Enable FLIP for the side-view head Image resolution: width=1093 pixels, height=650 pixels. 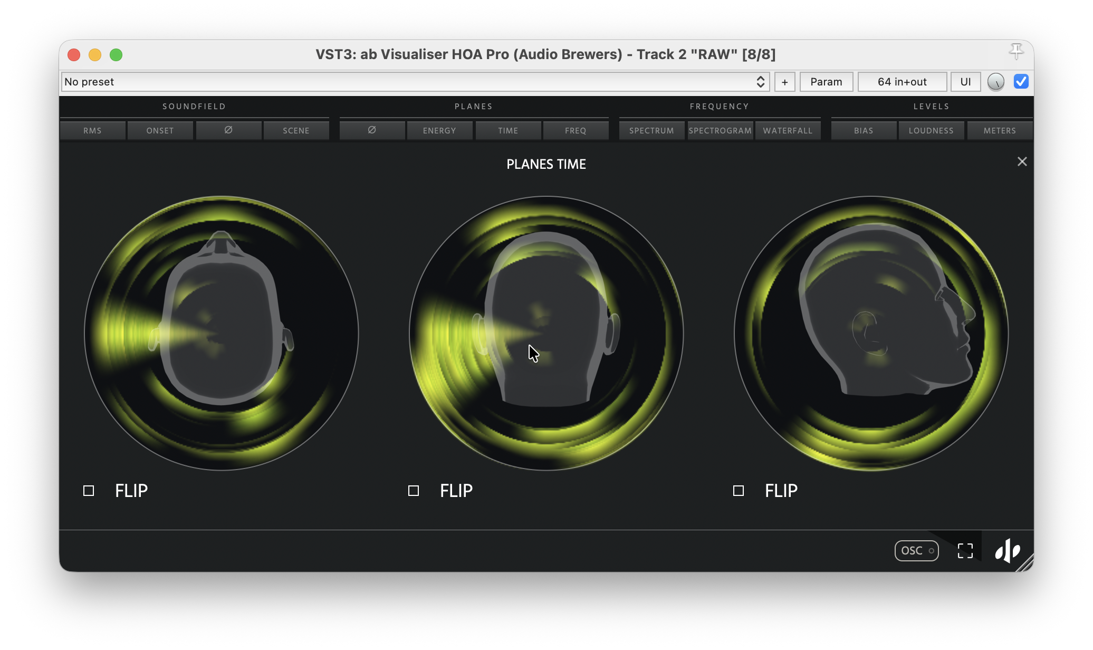click(739, 491)
